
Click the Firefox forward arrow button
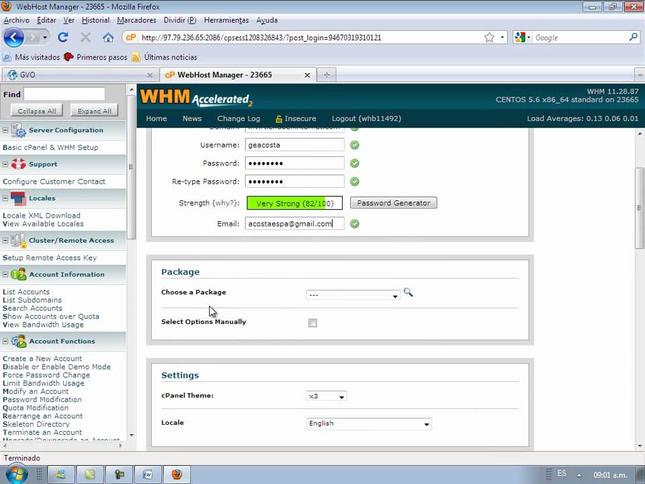click(x=32, y=38)
